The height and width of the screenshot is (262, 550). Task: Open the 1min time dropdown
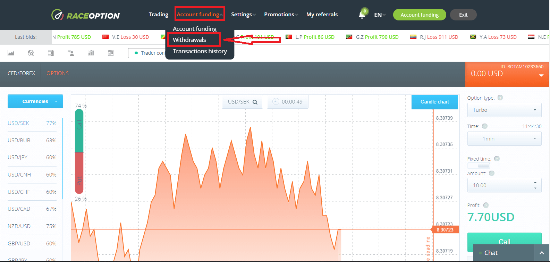pyautogui.click(x=504, y=138)
